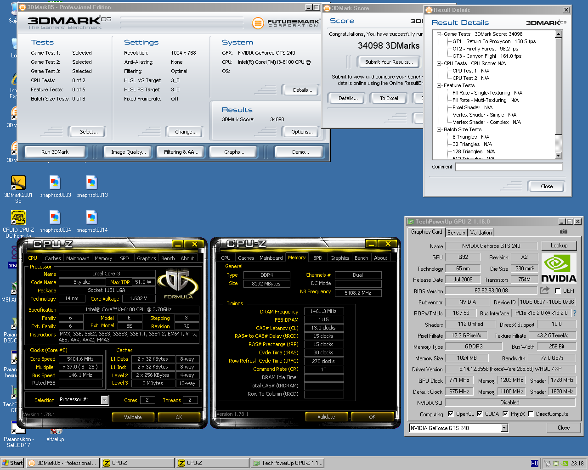Image resolution: width=588 pixels, height=470 pixels.
Task: Click Validate in left CPU-Z window
Action: pos(133,417)
